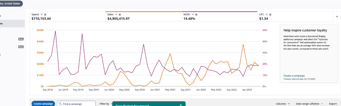Viewport: 341px width, 106px height.
Task: Click the info icon next to CPC
Action: click(270, 14)
